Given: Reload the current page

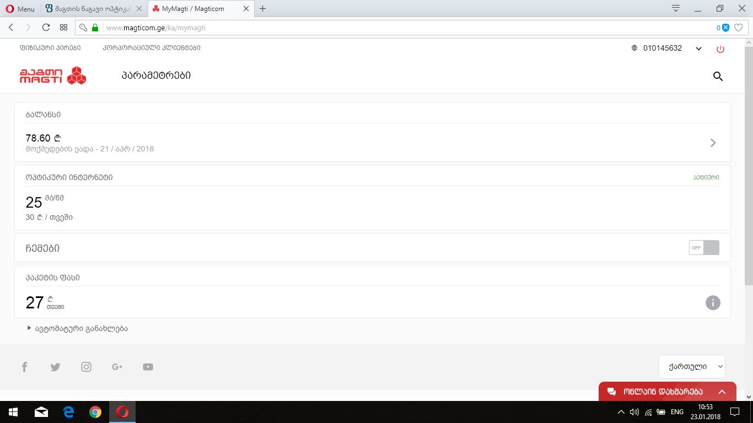Looking at the screenshot, I should 46,28.
